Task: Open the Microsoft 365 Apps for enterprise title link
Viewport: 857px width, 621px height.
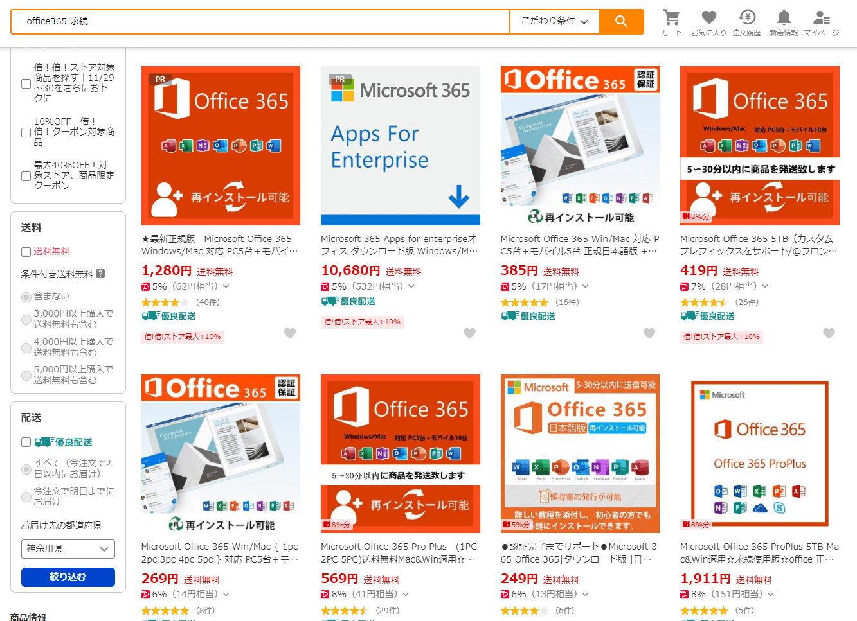Action: pyautogui.click(x=399, y=245)
